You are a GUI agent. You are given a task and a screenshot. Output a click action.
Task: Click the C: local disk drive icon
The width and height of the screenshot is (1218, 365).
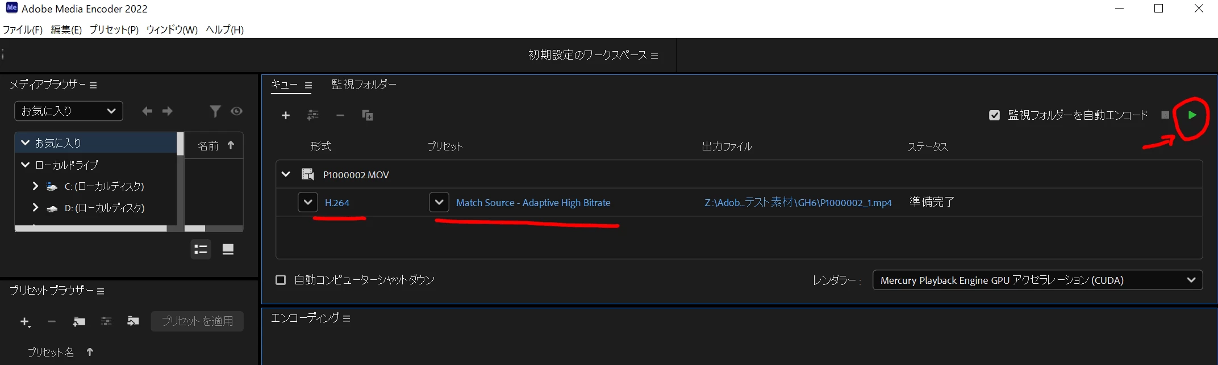click(52, 186)
